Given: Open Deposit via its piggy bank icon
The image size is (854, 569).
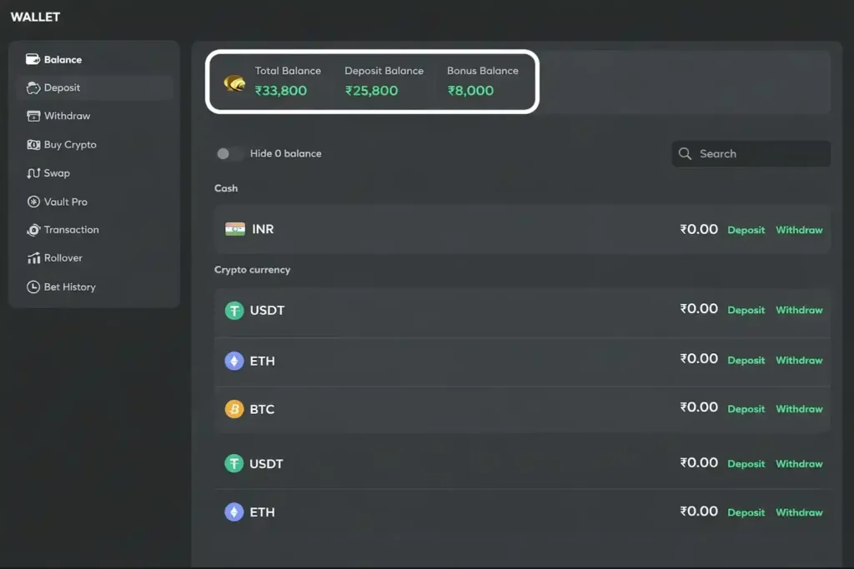Looking at the screenshot, I should tap(33, 87).
